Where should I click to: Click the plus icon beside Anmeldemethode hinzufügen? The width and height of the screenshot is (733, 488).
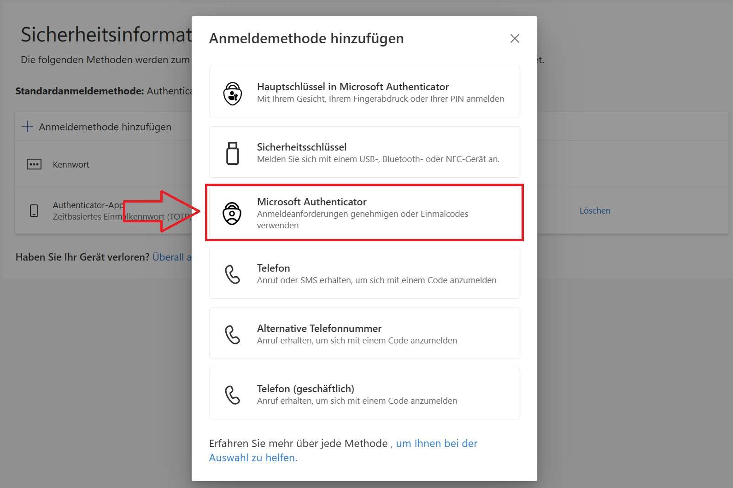pyautogui.click(x=28, y=127)
